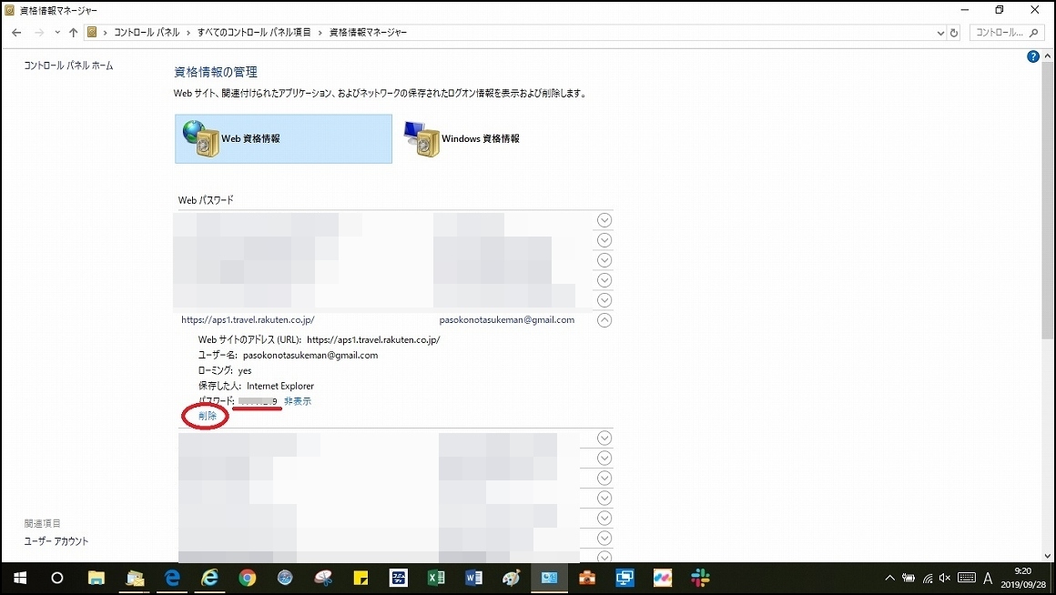Collapse the aps1.travel.rakuten.co.jp credential entry
This screenshot has width=1056, height=595.
tap(604, 320)
